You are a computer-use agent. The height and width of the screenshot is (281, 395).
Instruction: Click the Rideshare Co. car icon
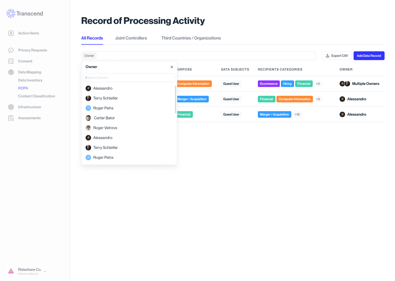(11, 271)
